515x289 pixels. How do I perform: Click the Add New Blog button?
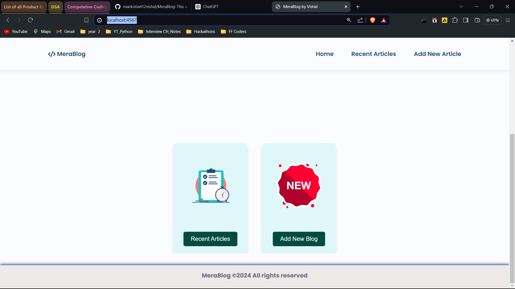[x=299, y=239]
